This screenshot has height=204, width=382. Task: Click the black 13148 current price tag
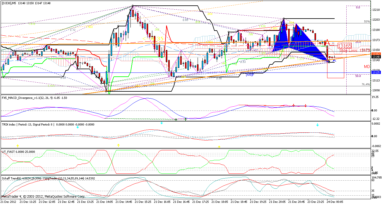(x=376, y=57)
